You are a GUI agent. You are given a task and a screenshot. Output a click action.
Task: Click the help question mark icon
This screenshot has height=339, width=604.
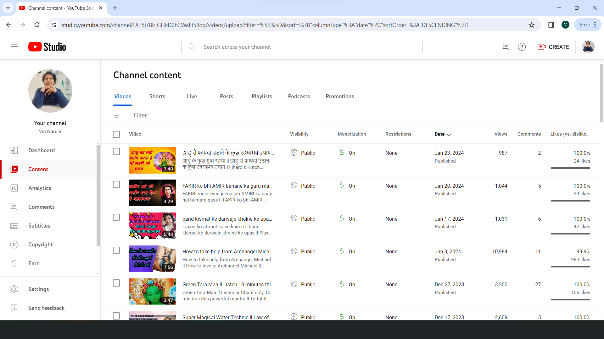[x=522, y=47]
